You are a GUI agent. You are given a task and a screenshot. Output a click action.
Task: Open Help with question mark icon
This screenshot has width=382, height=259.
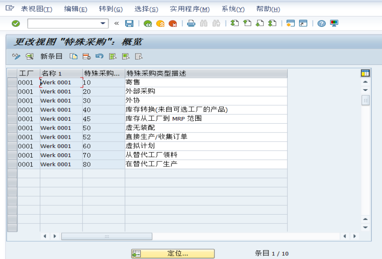(322, 23)
